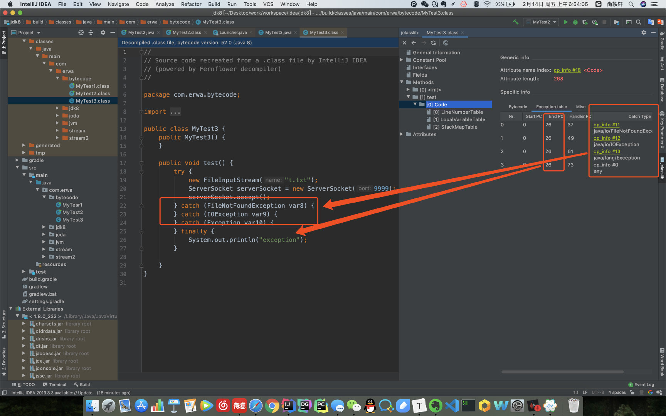Image resolution: width=666 pixels, height=416 pixels.
Task: Open WeChat from the Dock
Action: tap(354, 406)
